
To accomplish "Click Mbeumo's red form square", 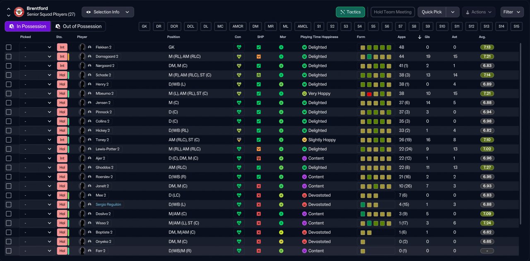I will point(369,94).
